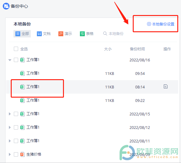Click the 生猪价格 file name
Screen dimensions: 181x163
click(x=34, y=154)
